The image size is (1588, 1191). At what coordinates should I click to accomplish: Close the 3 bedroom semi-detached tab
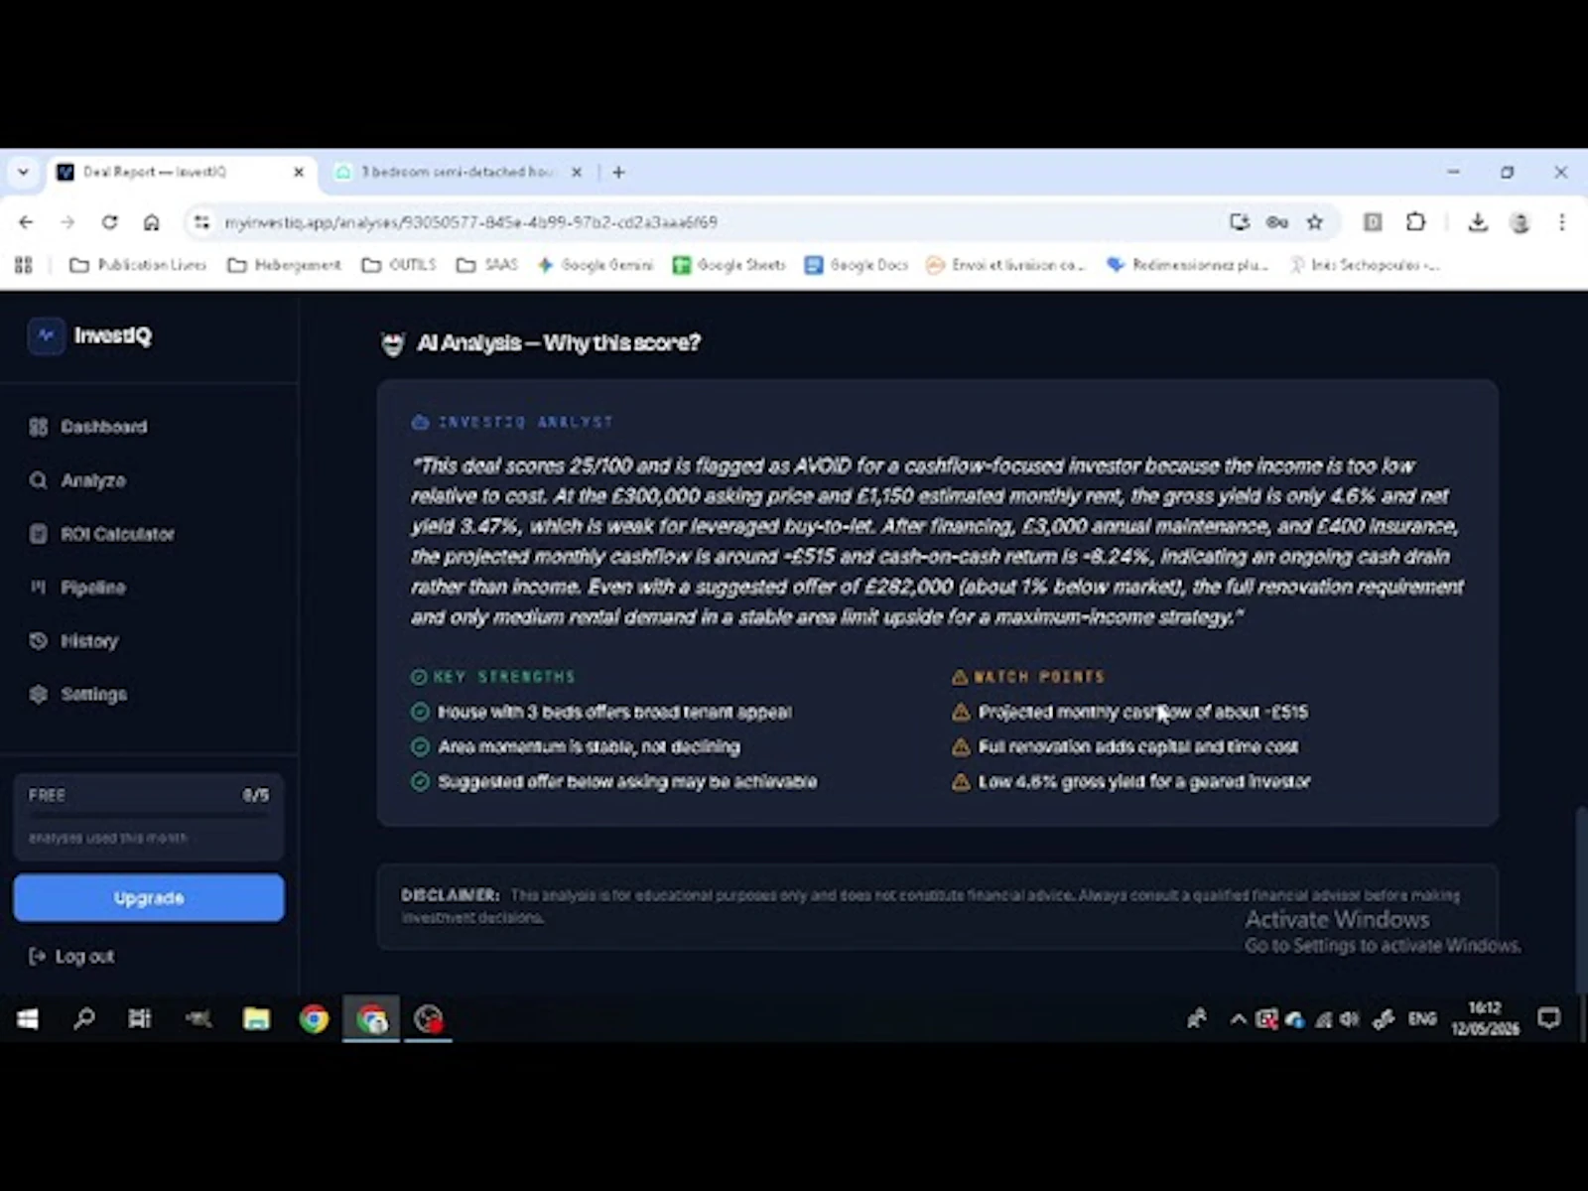pyautogui.click(x=577, y=172)
